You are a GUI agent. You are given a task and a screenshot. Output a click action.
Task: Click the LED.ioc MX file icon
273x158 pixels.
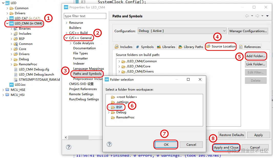point(12,84)
